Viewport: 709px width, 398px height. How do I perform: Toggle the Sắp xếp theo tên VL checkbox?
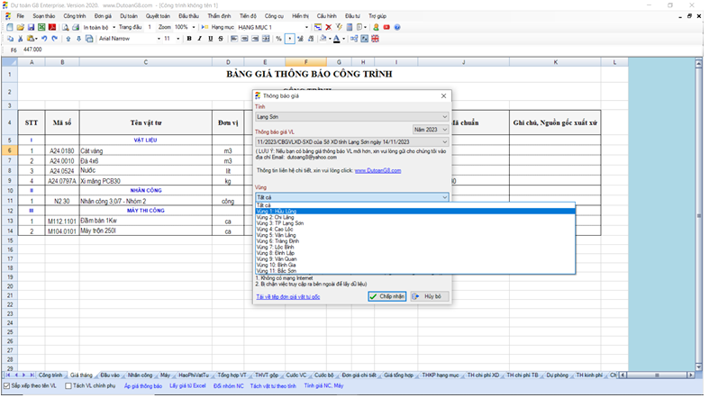7,386
